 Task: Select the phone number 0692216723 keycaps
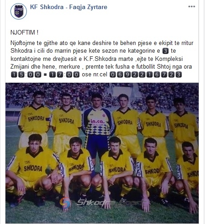pos(146,75)
